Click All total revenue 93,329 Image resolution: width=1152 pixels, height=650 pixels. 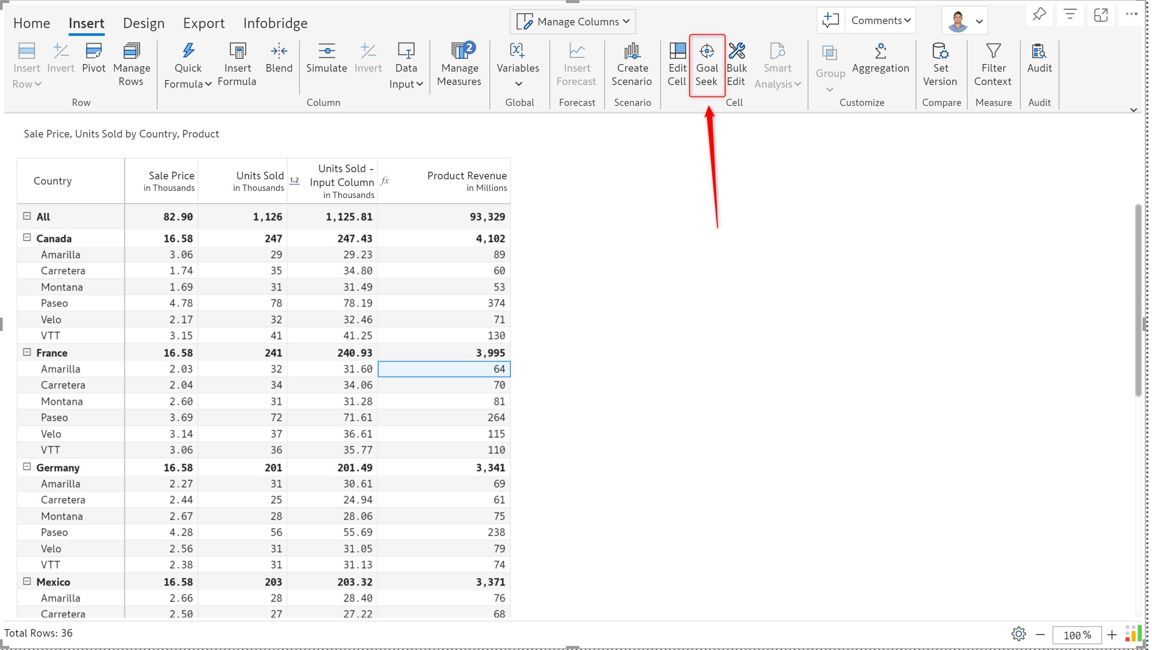[444, 217]
